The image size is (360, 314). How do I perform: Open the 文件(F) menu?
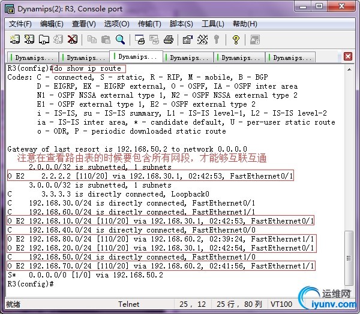20,24
